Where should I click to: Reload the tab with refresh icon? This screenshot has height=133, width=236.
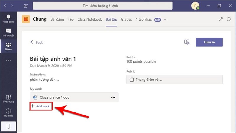229,19
